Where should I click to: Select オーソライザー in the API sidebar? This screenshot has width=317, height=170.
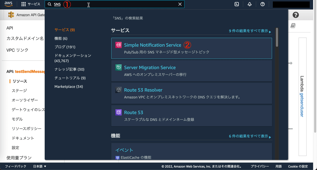(25, 100)
